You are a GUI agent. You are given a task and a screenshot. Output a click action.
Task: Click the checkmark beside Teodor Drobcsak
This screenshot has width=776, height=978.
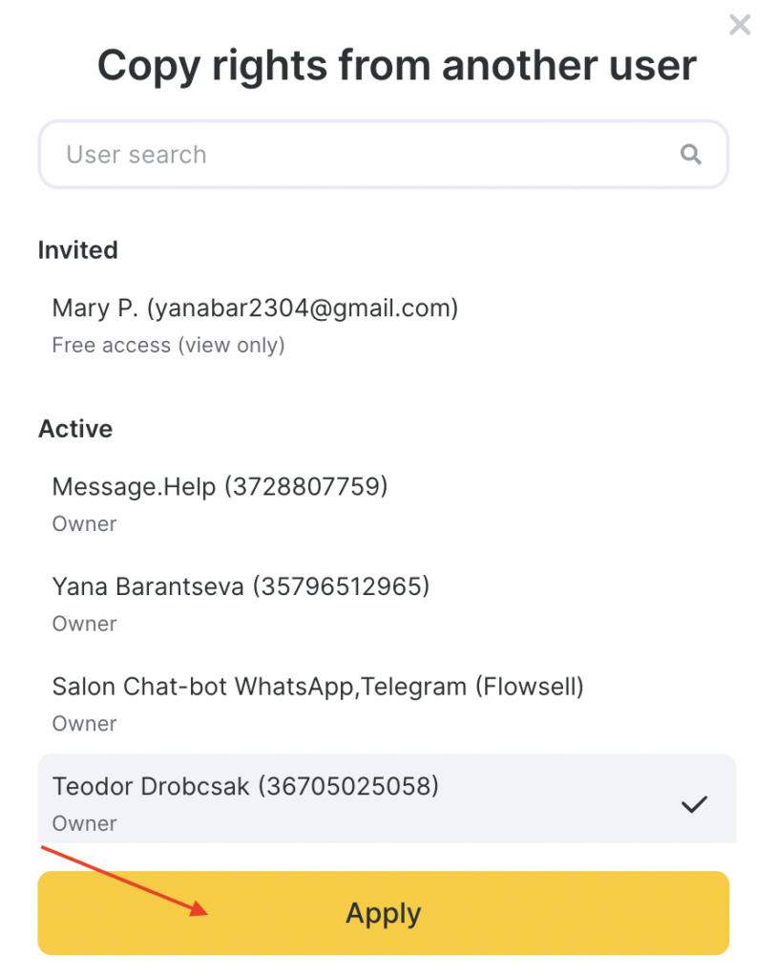point(694,805)
